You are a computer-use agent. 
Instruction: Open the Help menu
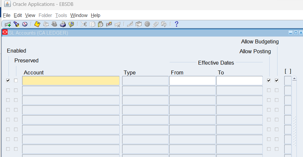click(x=95, y=15)
